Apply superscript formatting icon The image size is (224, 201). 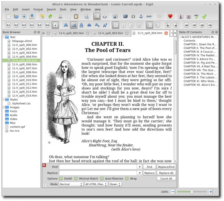click(105, 25)
